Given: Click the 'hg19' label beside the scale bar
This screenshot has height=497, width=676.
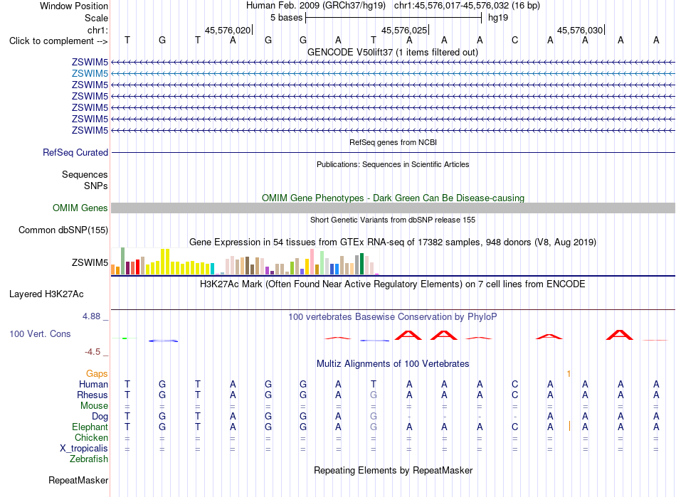Looking at the screenshot, I should (498, 18).
